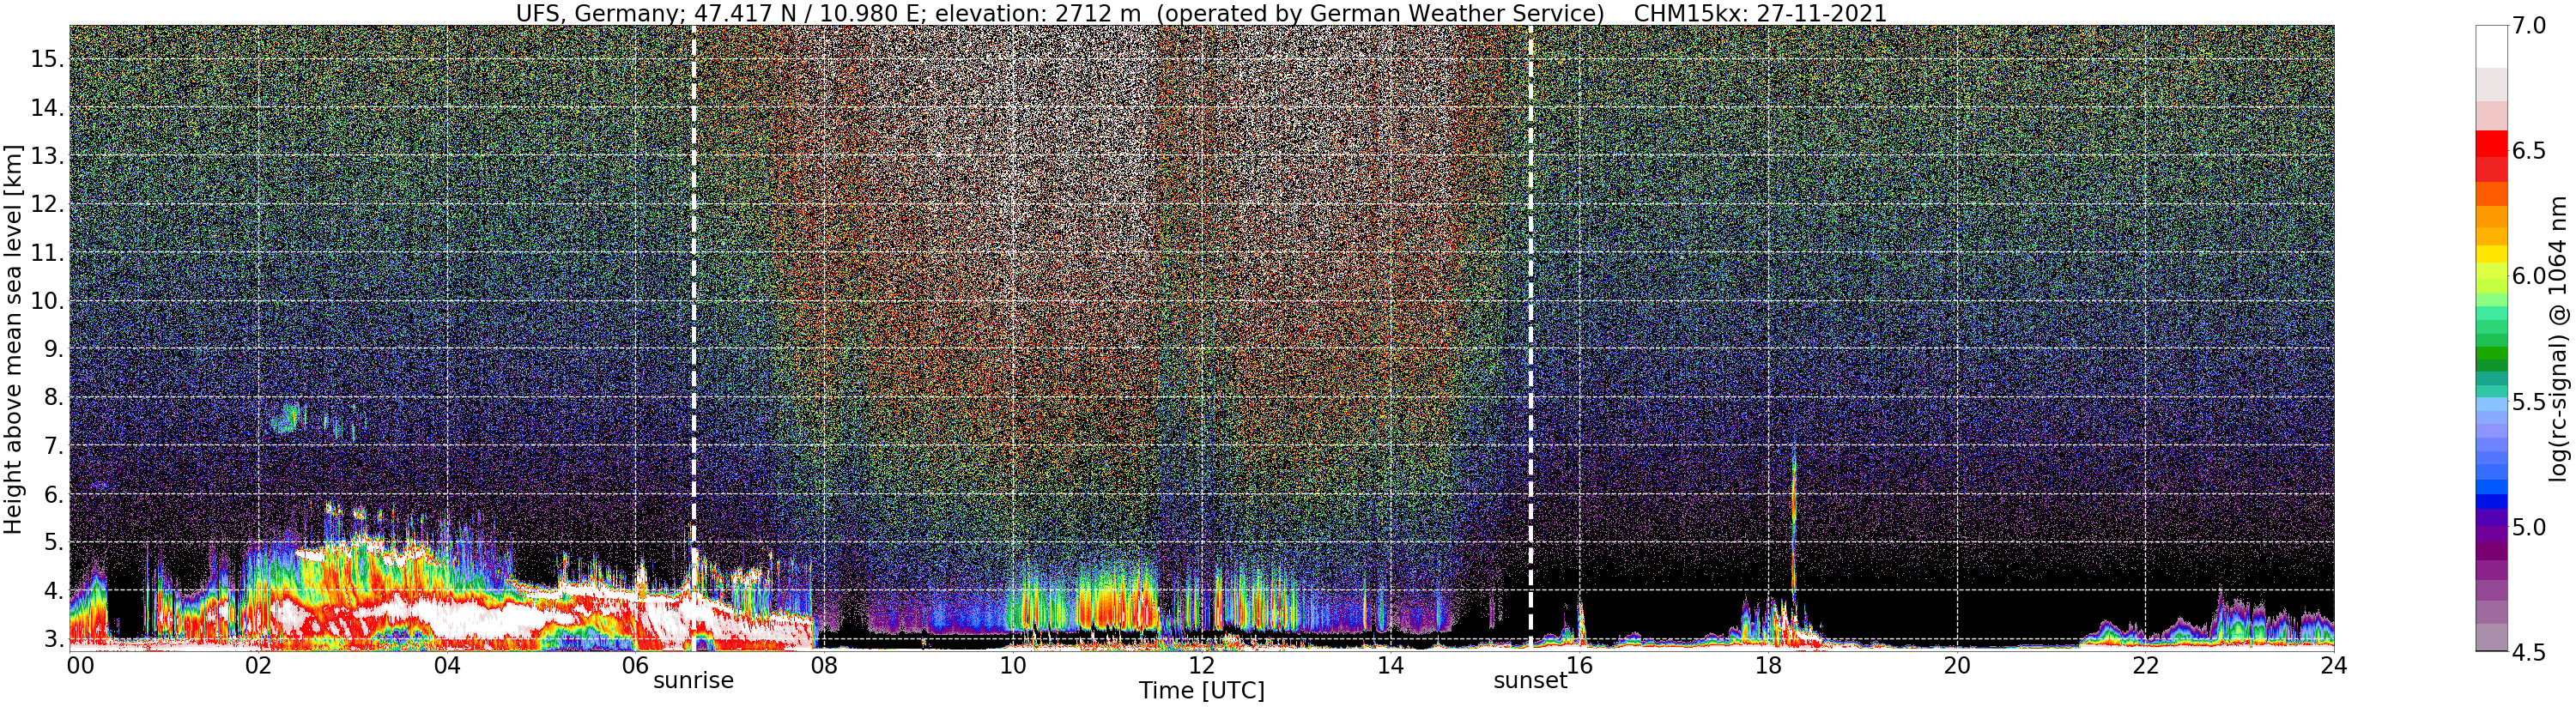Click the '8.' height tick label
Screen dimensions: 2576x707
point(52,398)
